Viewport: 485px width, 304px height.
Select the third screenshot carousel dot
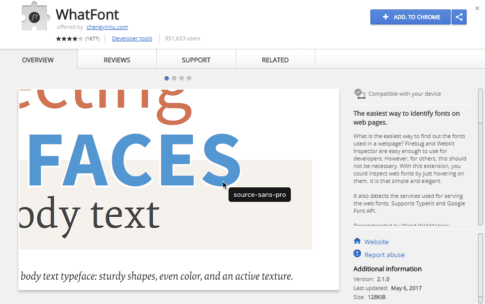[181, 78]
